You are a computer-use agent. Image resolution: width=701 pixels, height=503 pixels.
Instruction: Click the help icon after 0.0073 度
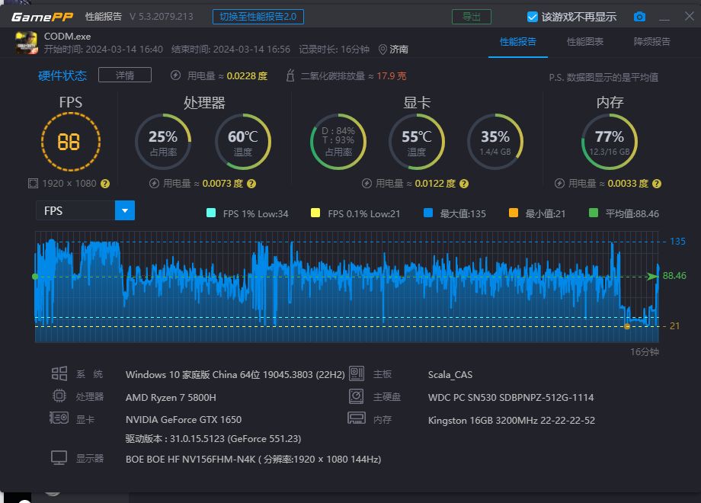[251, 184]
